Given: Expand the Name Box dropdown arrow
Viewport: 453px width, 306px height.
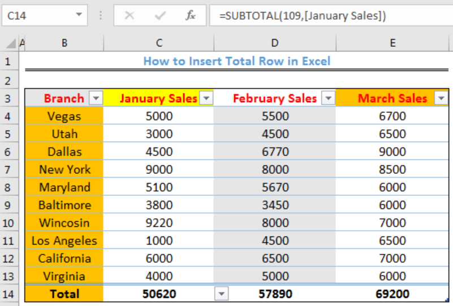Looking at the screenshot, I should tap(79, 15).
